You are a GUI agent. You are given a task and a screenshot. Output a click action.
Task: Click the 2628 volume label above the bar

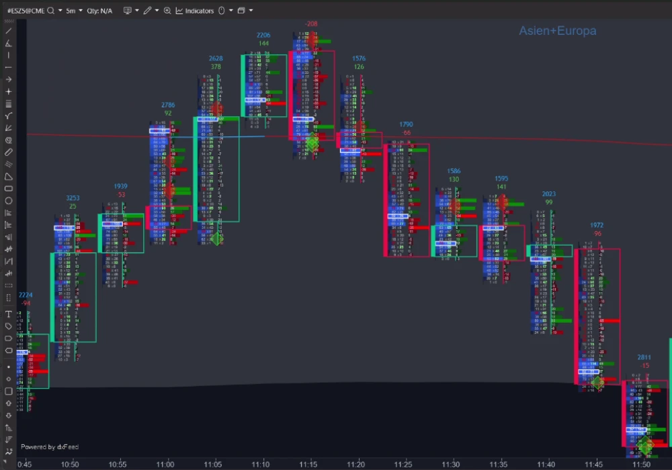pyautogui.click(x=216, y=58)
